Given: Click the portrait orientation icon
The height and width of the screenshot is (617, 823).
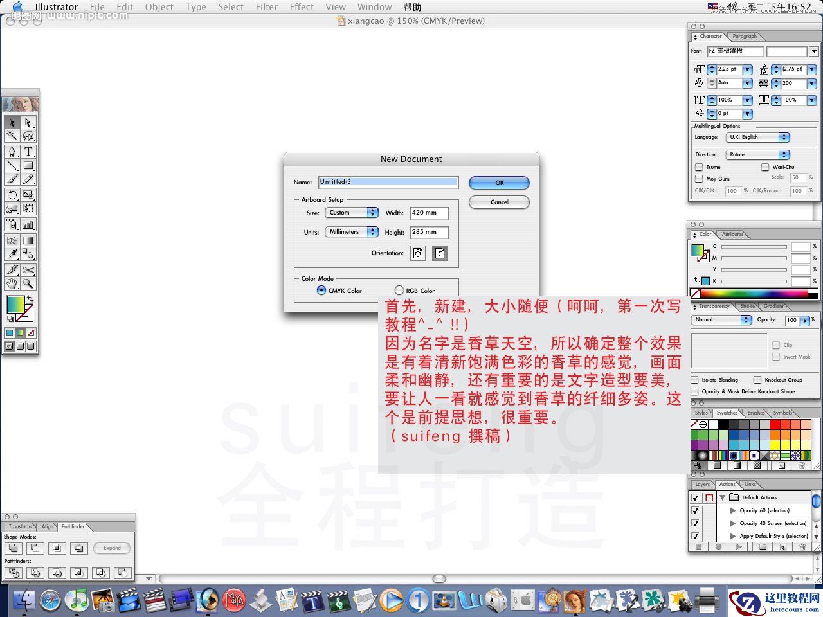Looking at the screenshot, I should tap(418, 253).
